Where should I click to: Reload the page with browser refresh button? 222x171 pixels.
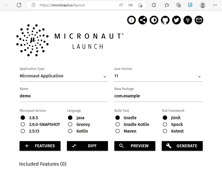point(19,5)
